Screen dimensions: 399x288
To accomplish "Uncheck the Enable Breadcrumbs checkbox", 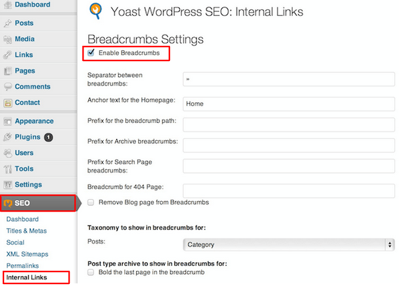I will pos(91,53).
